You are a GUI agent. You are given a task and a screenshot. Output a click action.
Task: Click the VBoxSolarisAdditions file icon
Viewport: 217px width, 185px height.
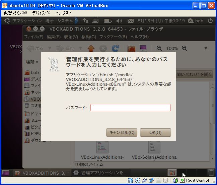(154, 147)
